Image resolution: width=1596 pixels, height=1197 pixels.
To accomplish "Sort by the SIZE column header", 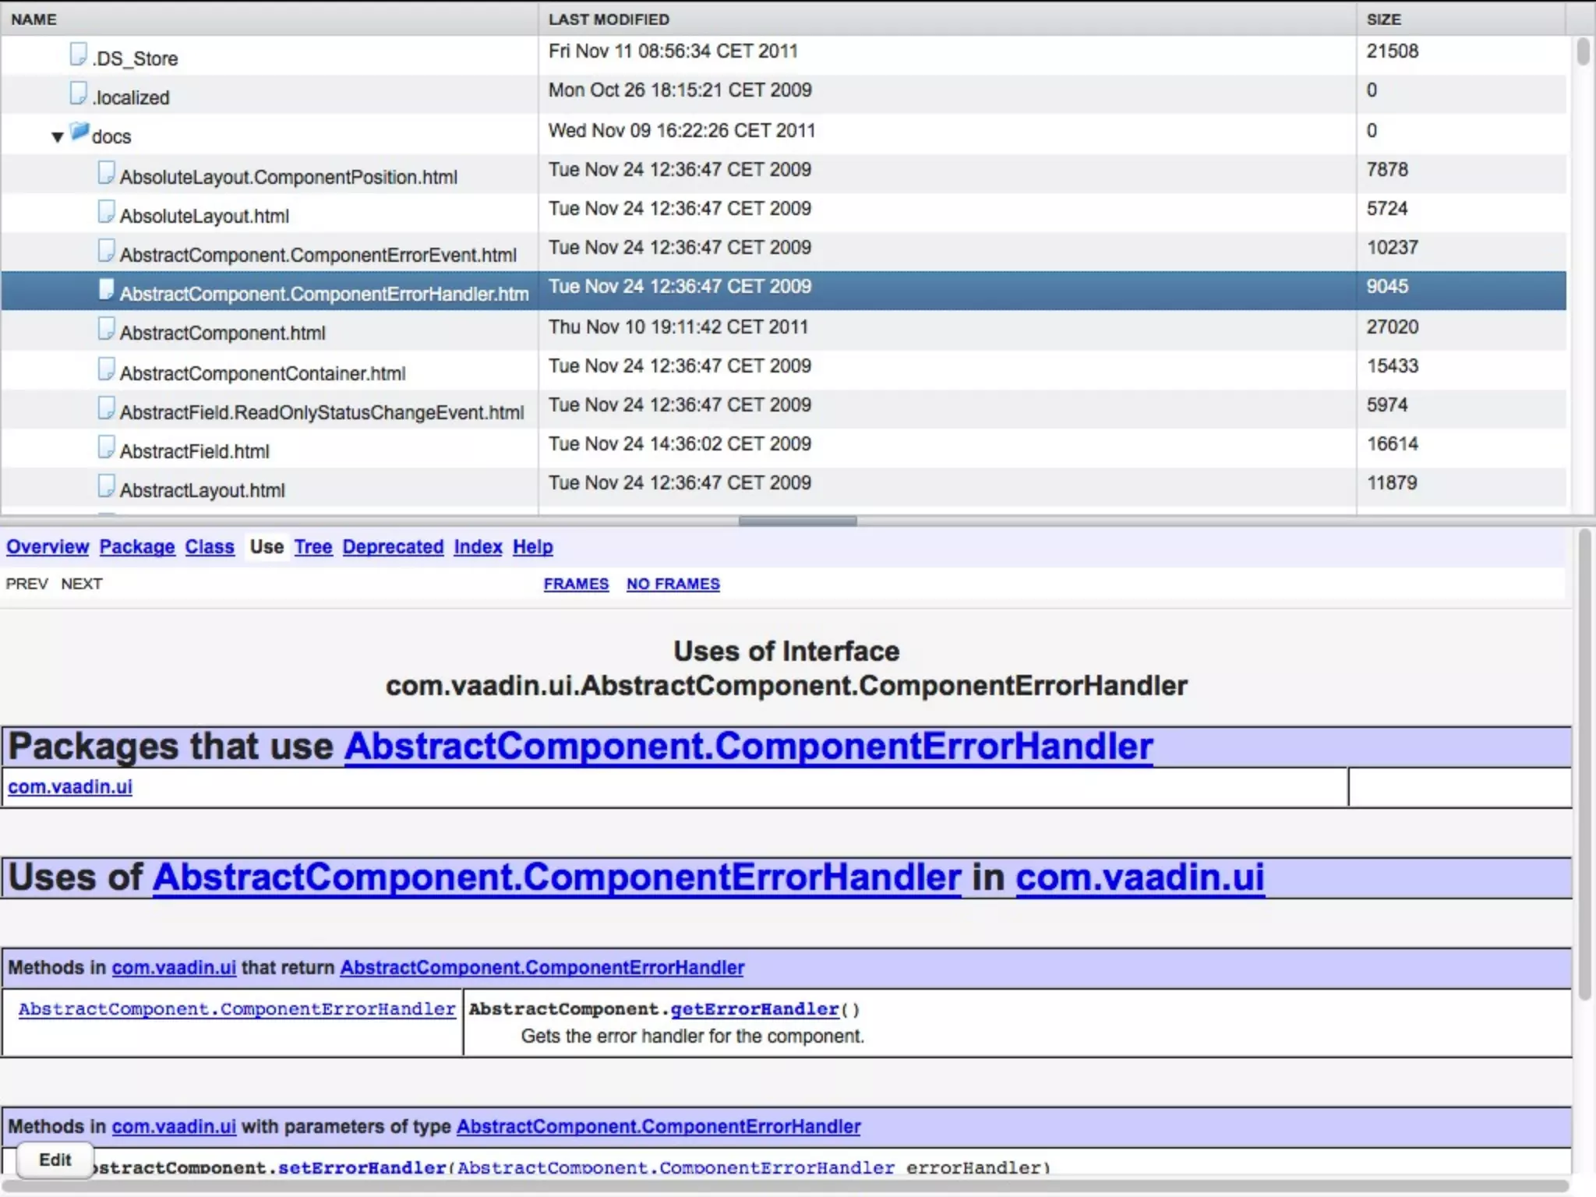I will 1461,19.
